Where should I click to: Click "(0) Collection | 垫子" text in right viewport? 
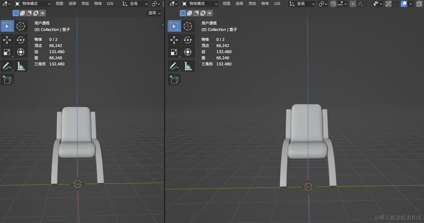[x=219, y=29]
